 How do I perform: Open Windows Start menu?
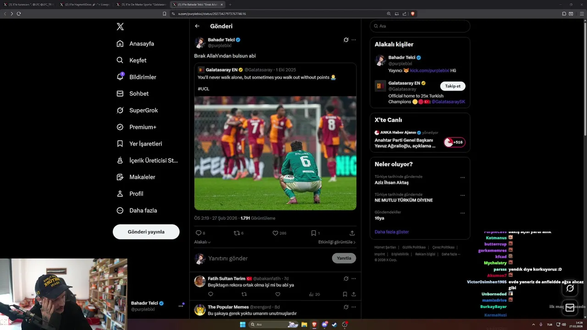pyautogui.click(x=242, y=324)
